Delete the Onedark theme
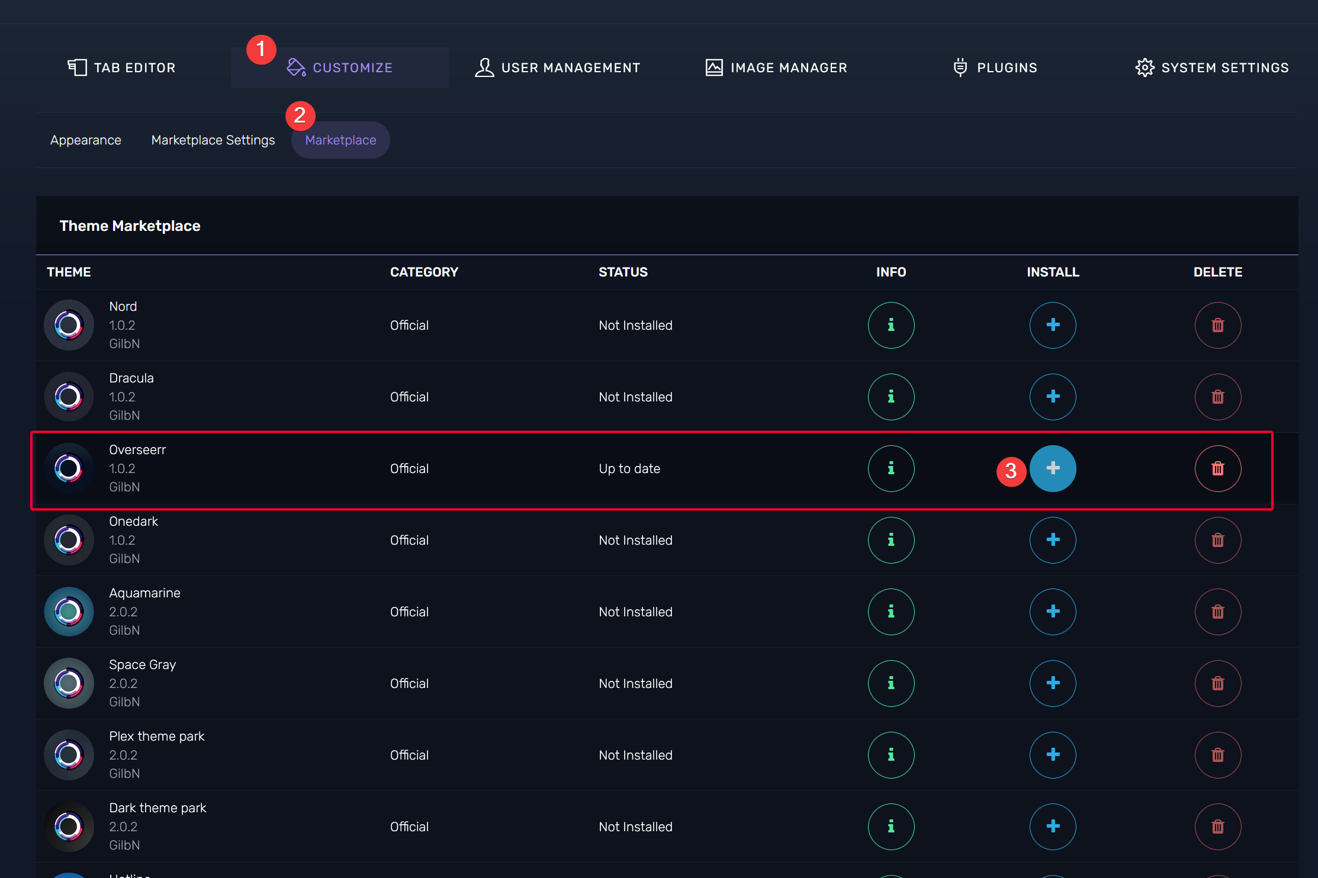Image resolution: width=1318 pixels, height=878 pixels. click(1218, 540)
